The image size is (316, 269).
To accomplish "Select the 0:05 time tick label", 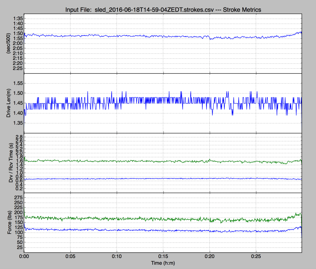I will click(70, 256).
